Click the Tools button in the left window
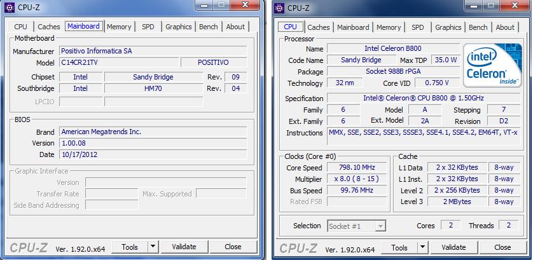The width and height of the screenshot is (533, 260). click(x=130, y=247)
